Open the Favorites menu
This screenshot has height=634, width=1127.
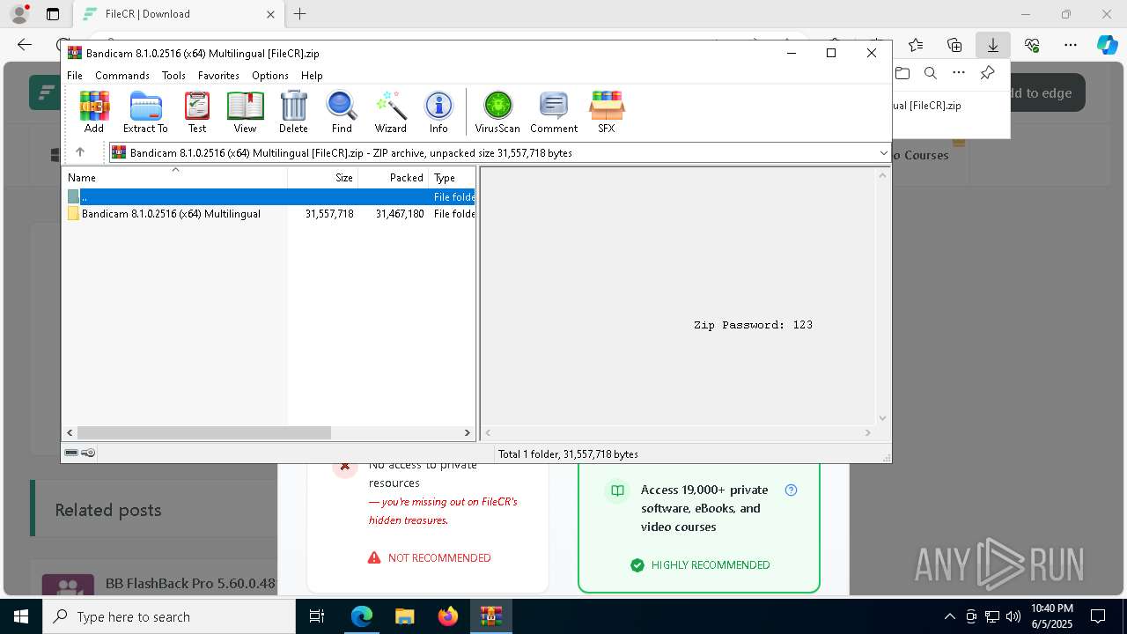click(218, 76)
